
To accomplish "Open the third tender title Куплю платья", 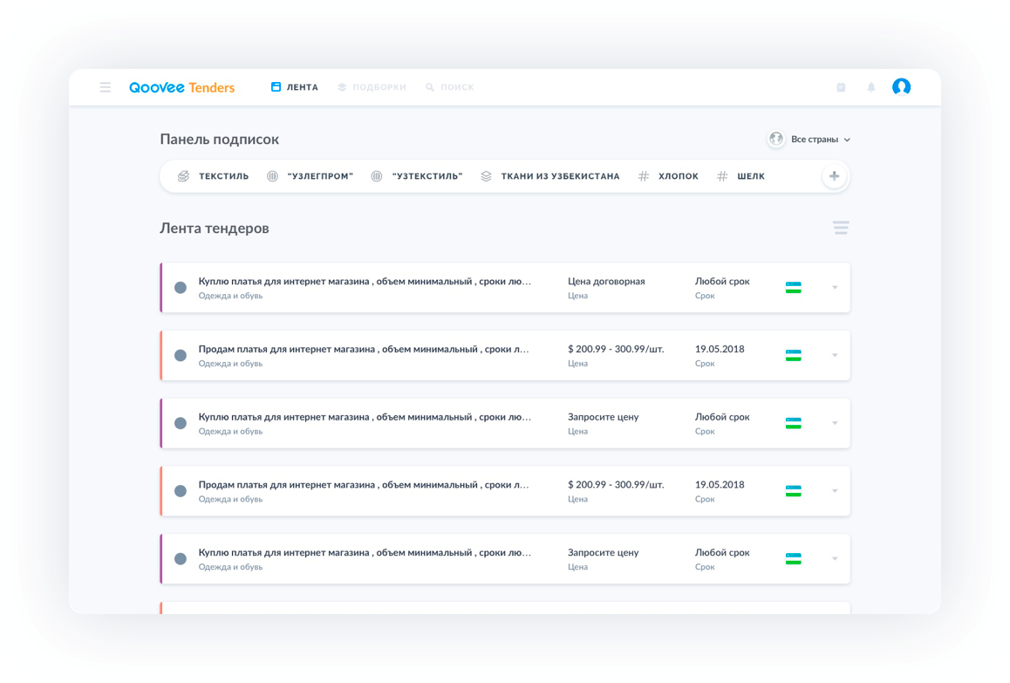I will [x=365, y=417].
